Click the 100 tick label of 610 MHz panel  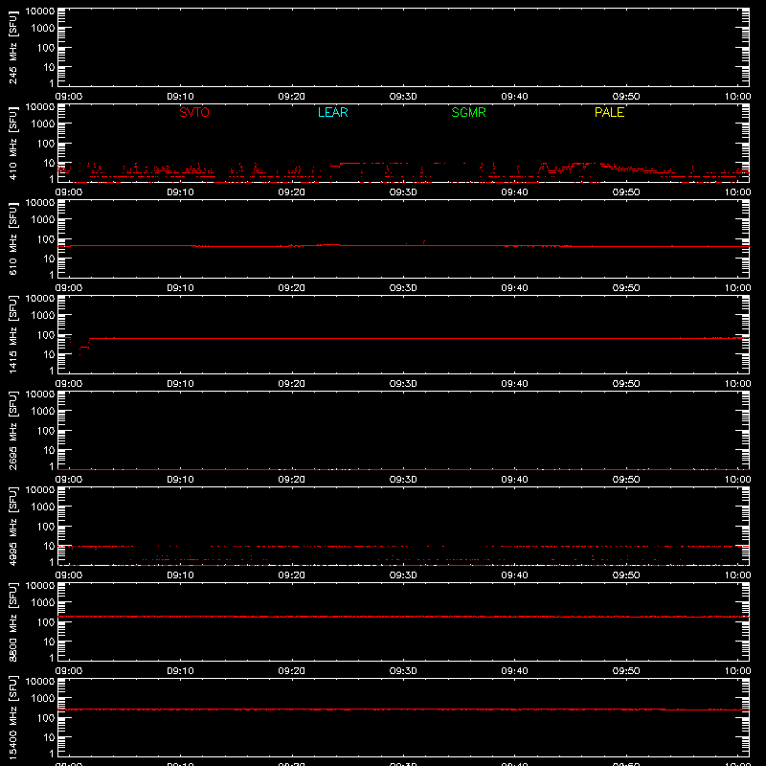(46, 239)
